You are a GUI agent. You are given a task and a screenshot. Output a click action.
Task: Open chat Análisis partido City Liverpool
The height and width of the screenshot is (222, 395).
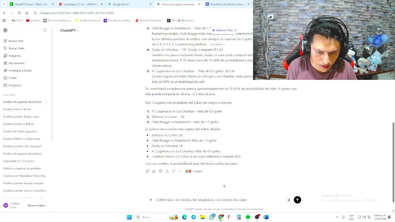(x=22, y=146)
